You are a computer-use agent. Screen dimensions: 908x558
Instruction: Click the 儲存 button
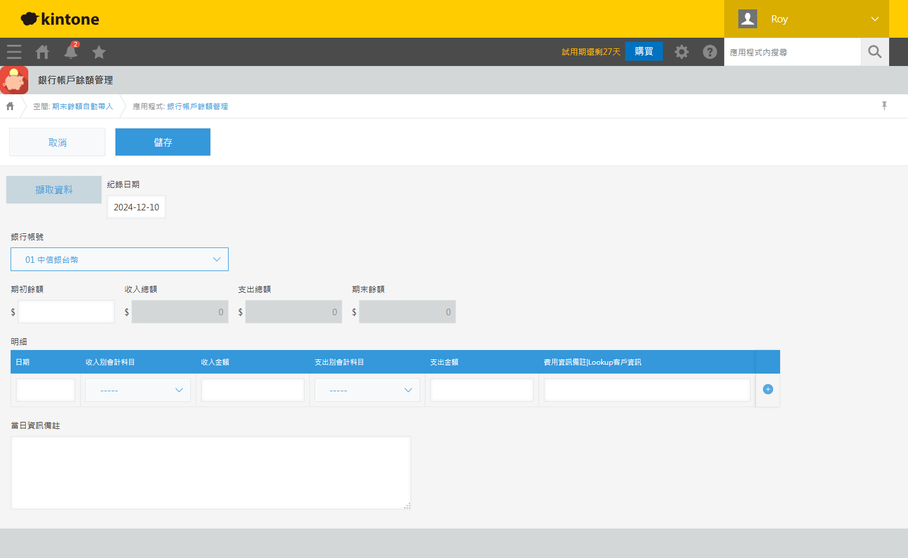click(163, 142)
